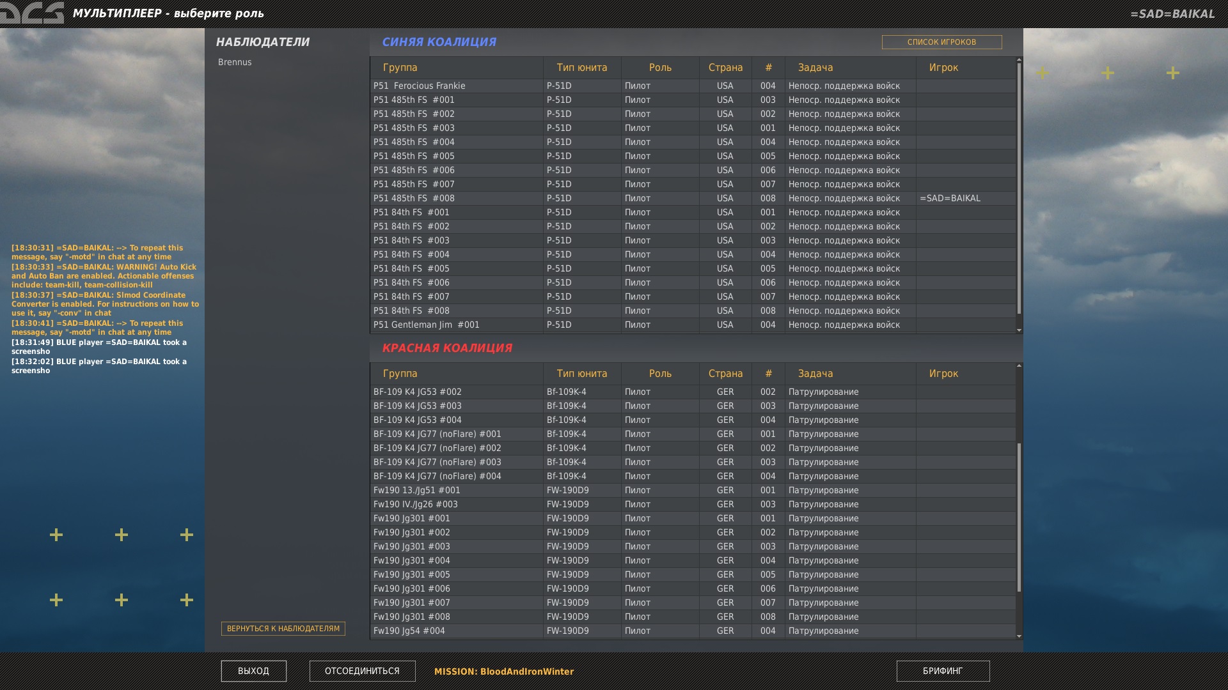This screenshot has height=690, width=1228.
Task: Select slot P51 84th FS #005
Action: 693,268
